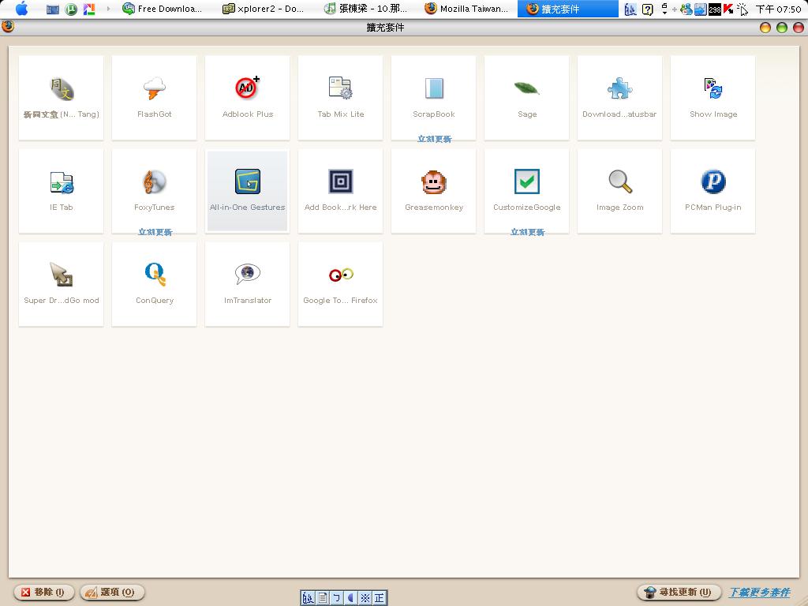808x606 pixels.
Task: Select the Image Zoom magnifier icon
Action: (620, 181)
